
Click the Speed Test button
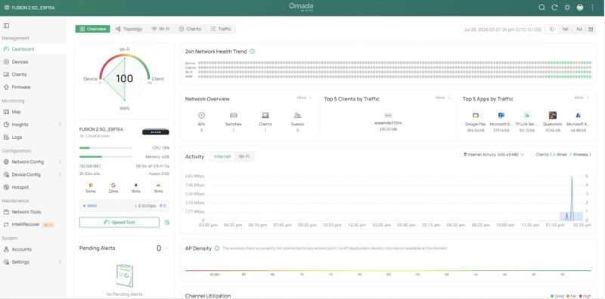(119, 222)
